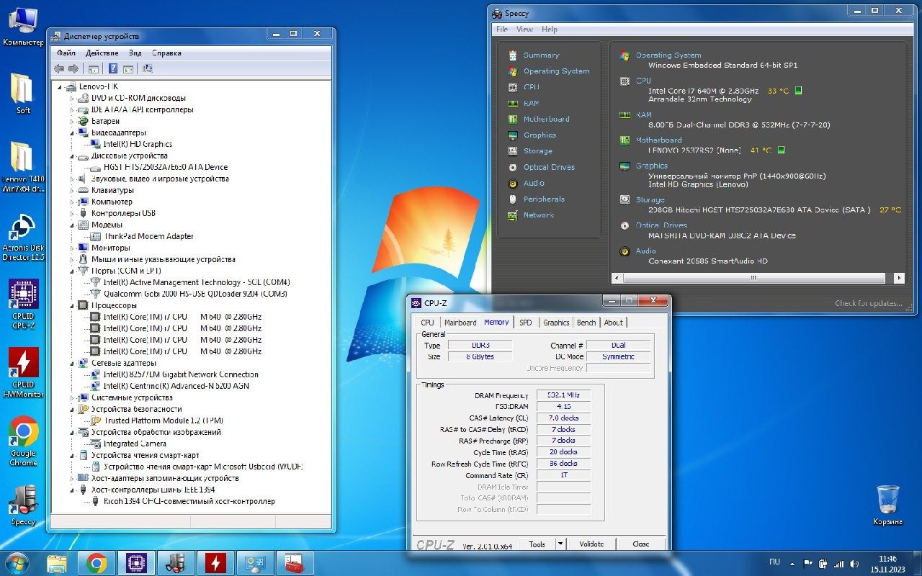The width and height of the screenshot is (922, 576).
Task: Open Acronis Disk Director desktop shortcut
Action: pyautogui.click(x=23, y=236)
